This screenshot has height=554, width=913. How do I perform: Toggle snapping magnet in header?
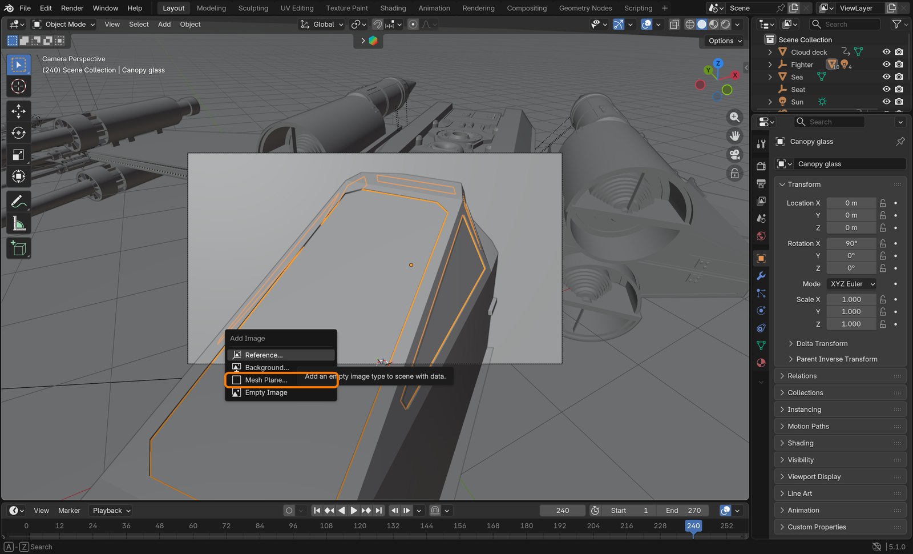click(377, 25)
